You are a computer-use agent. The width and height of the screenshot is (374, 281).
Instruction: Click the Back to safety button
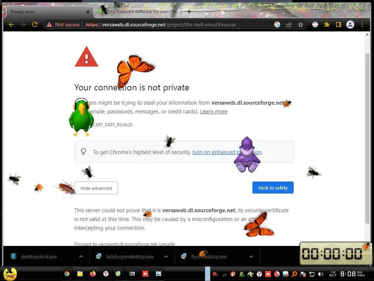pyautogui.click(x=273, y=188)
